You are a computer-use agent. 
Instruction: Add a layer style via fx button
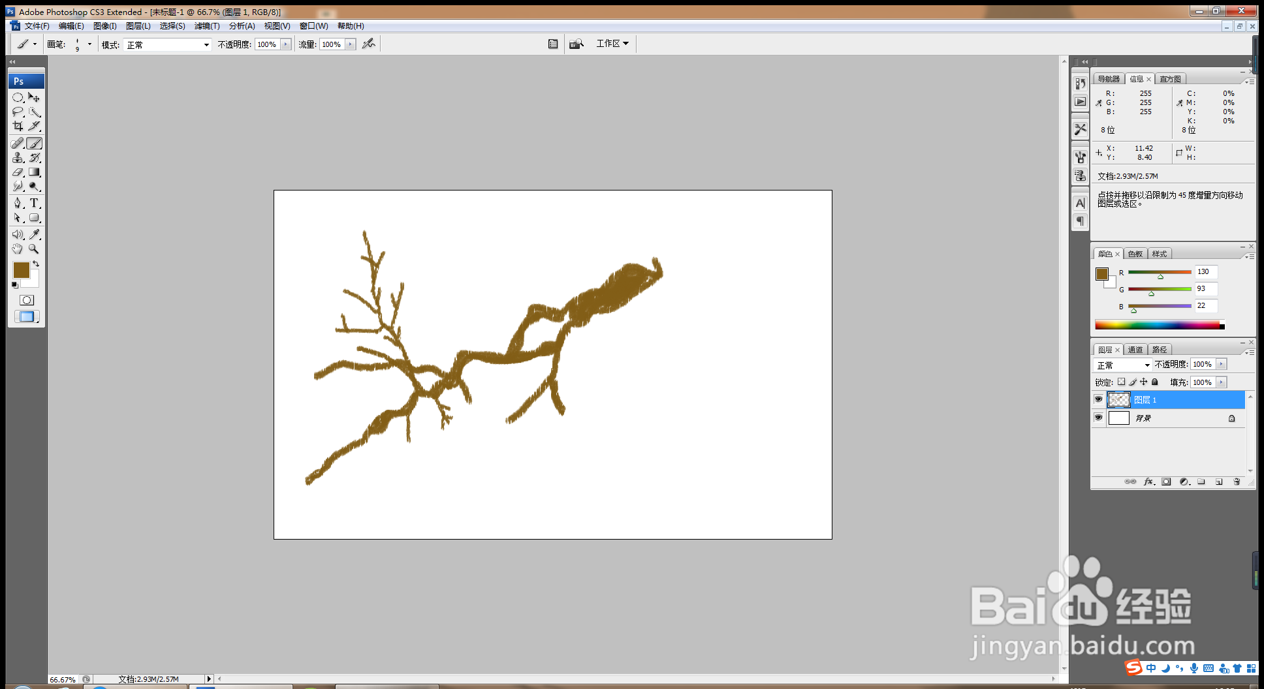(x=1149, y=482)
